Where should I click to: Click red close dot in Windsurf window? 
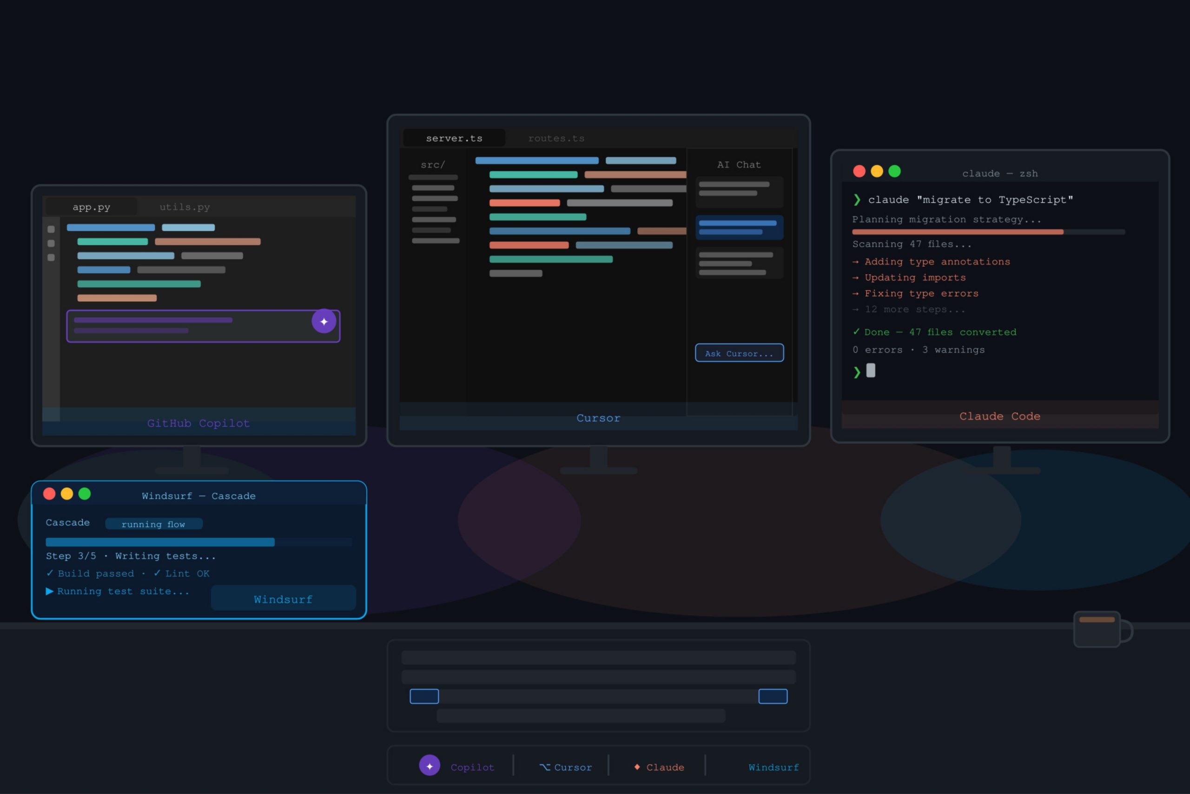(49, 493)
